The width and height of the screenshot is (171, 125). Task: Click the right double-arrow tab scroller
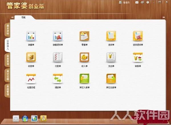164,17
